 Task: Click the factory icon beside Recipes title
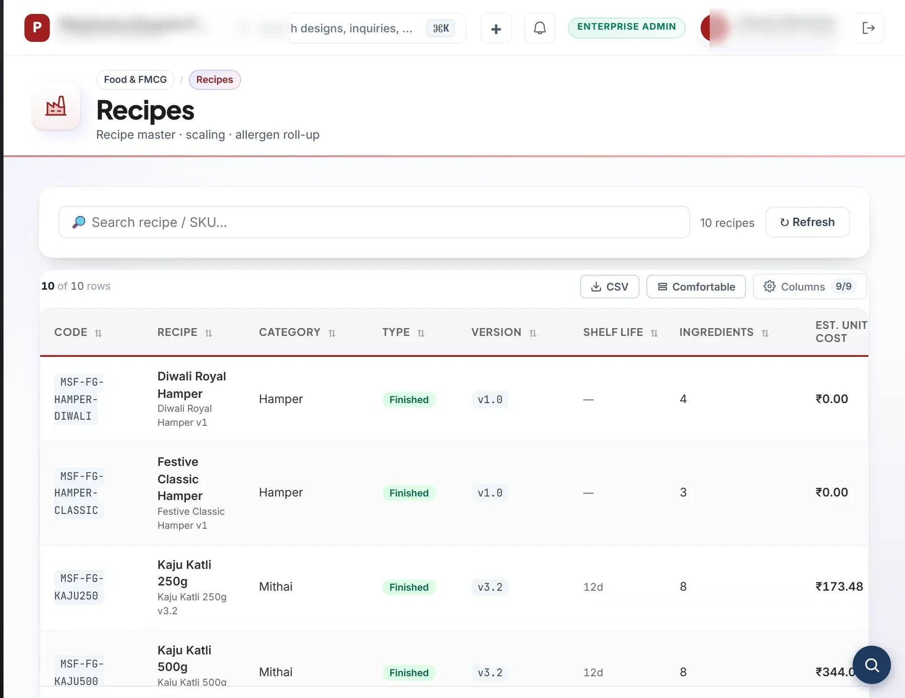pyautogui.click(x=56, y=106)
